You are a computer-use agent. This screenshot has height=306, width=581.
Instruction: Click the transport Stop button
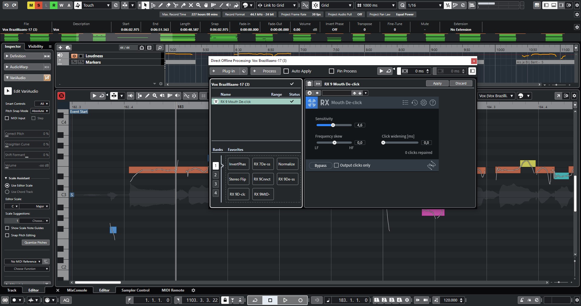[270, 300]
